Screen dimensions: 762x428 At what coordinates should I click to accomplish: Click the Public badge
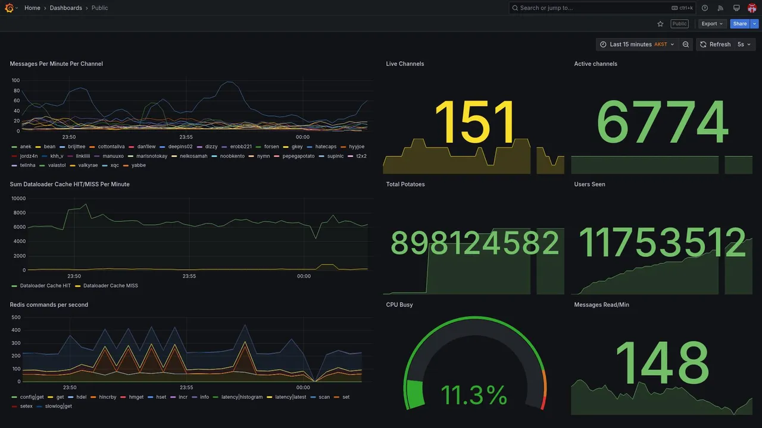pyautogui.click(x=679, y=24)
